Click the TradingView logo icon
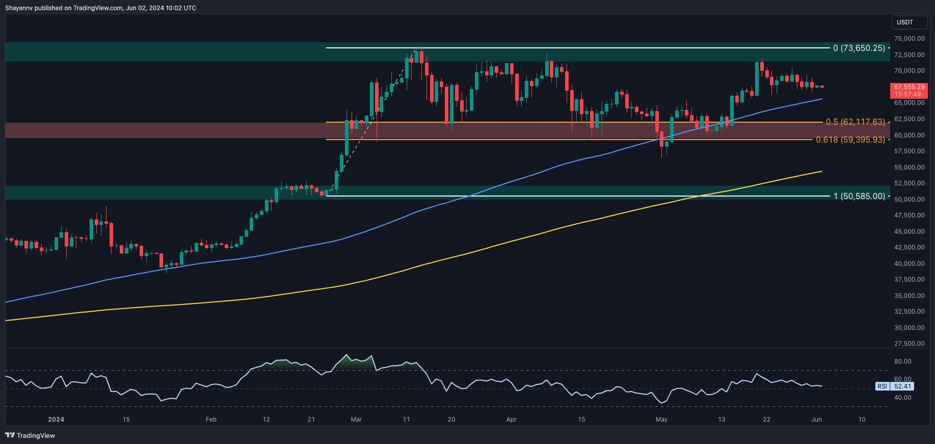Viewport: 935px width, 444px height. (x=10, y=435)
